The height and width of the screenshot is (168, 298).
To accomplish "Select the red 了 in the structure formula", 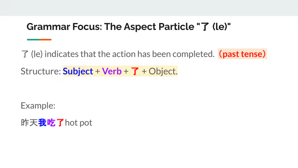I will point(135,71).
